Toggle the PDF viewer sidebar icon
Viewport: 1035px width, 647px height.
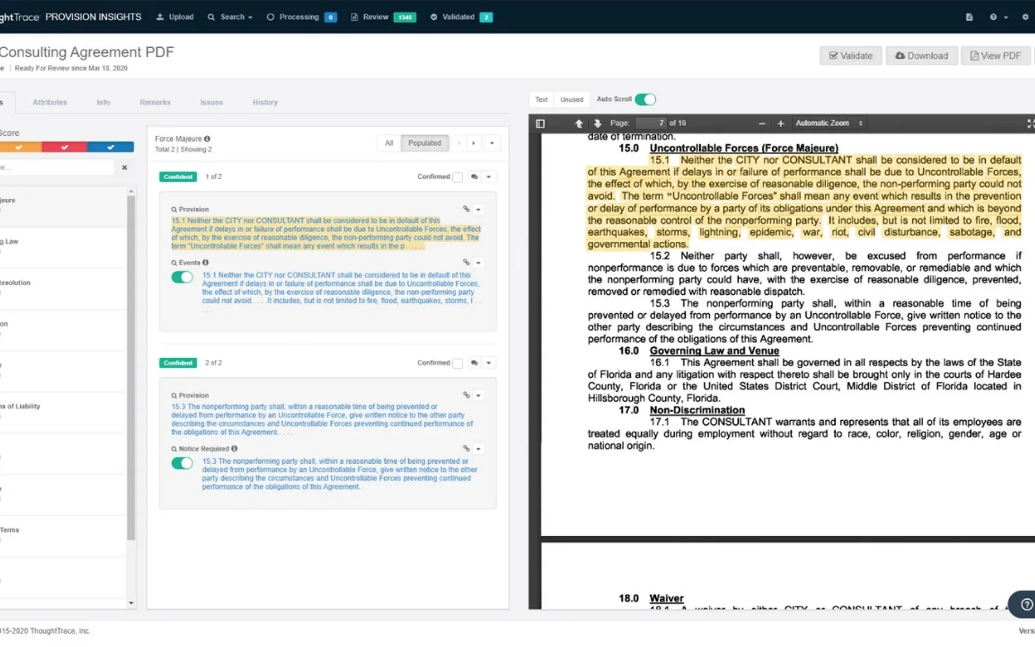point(540,123)
